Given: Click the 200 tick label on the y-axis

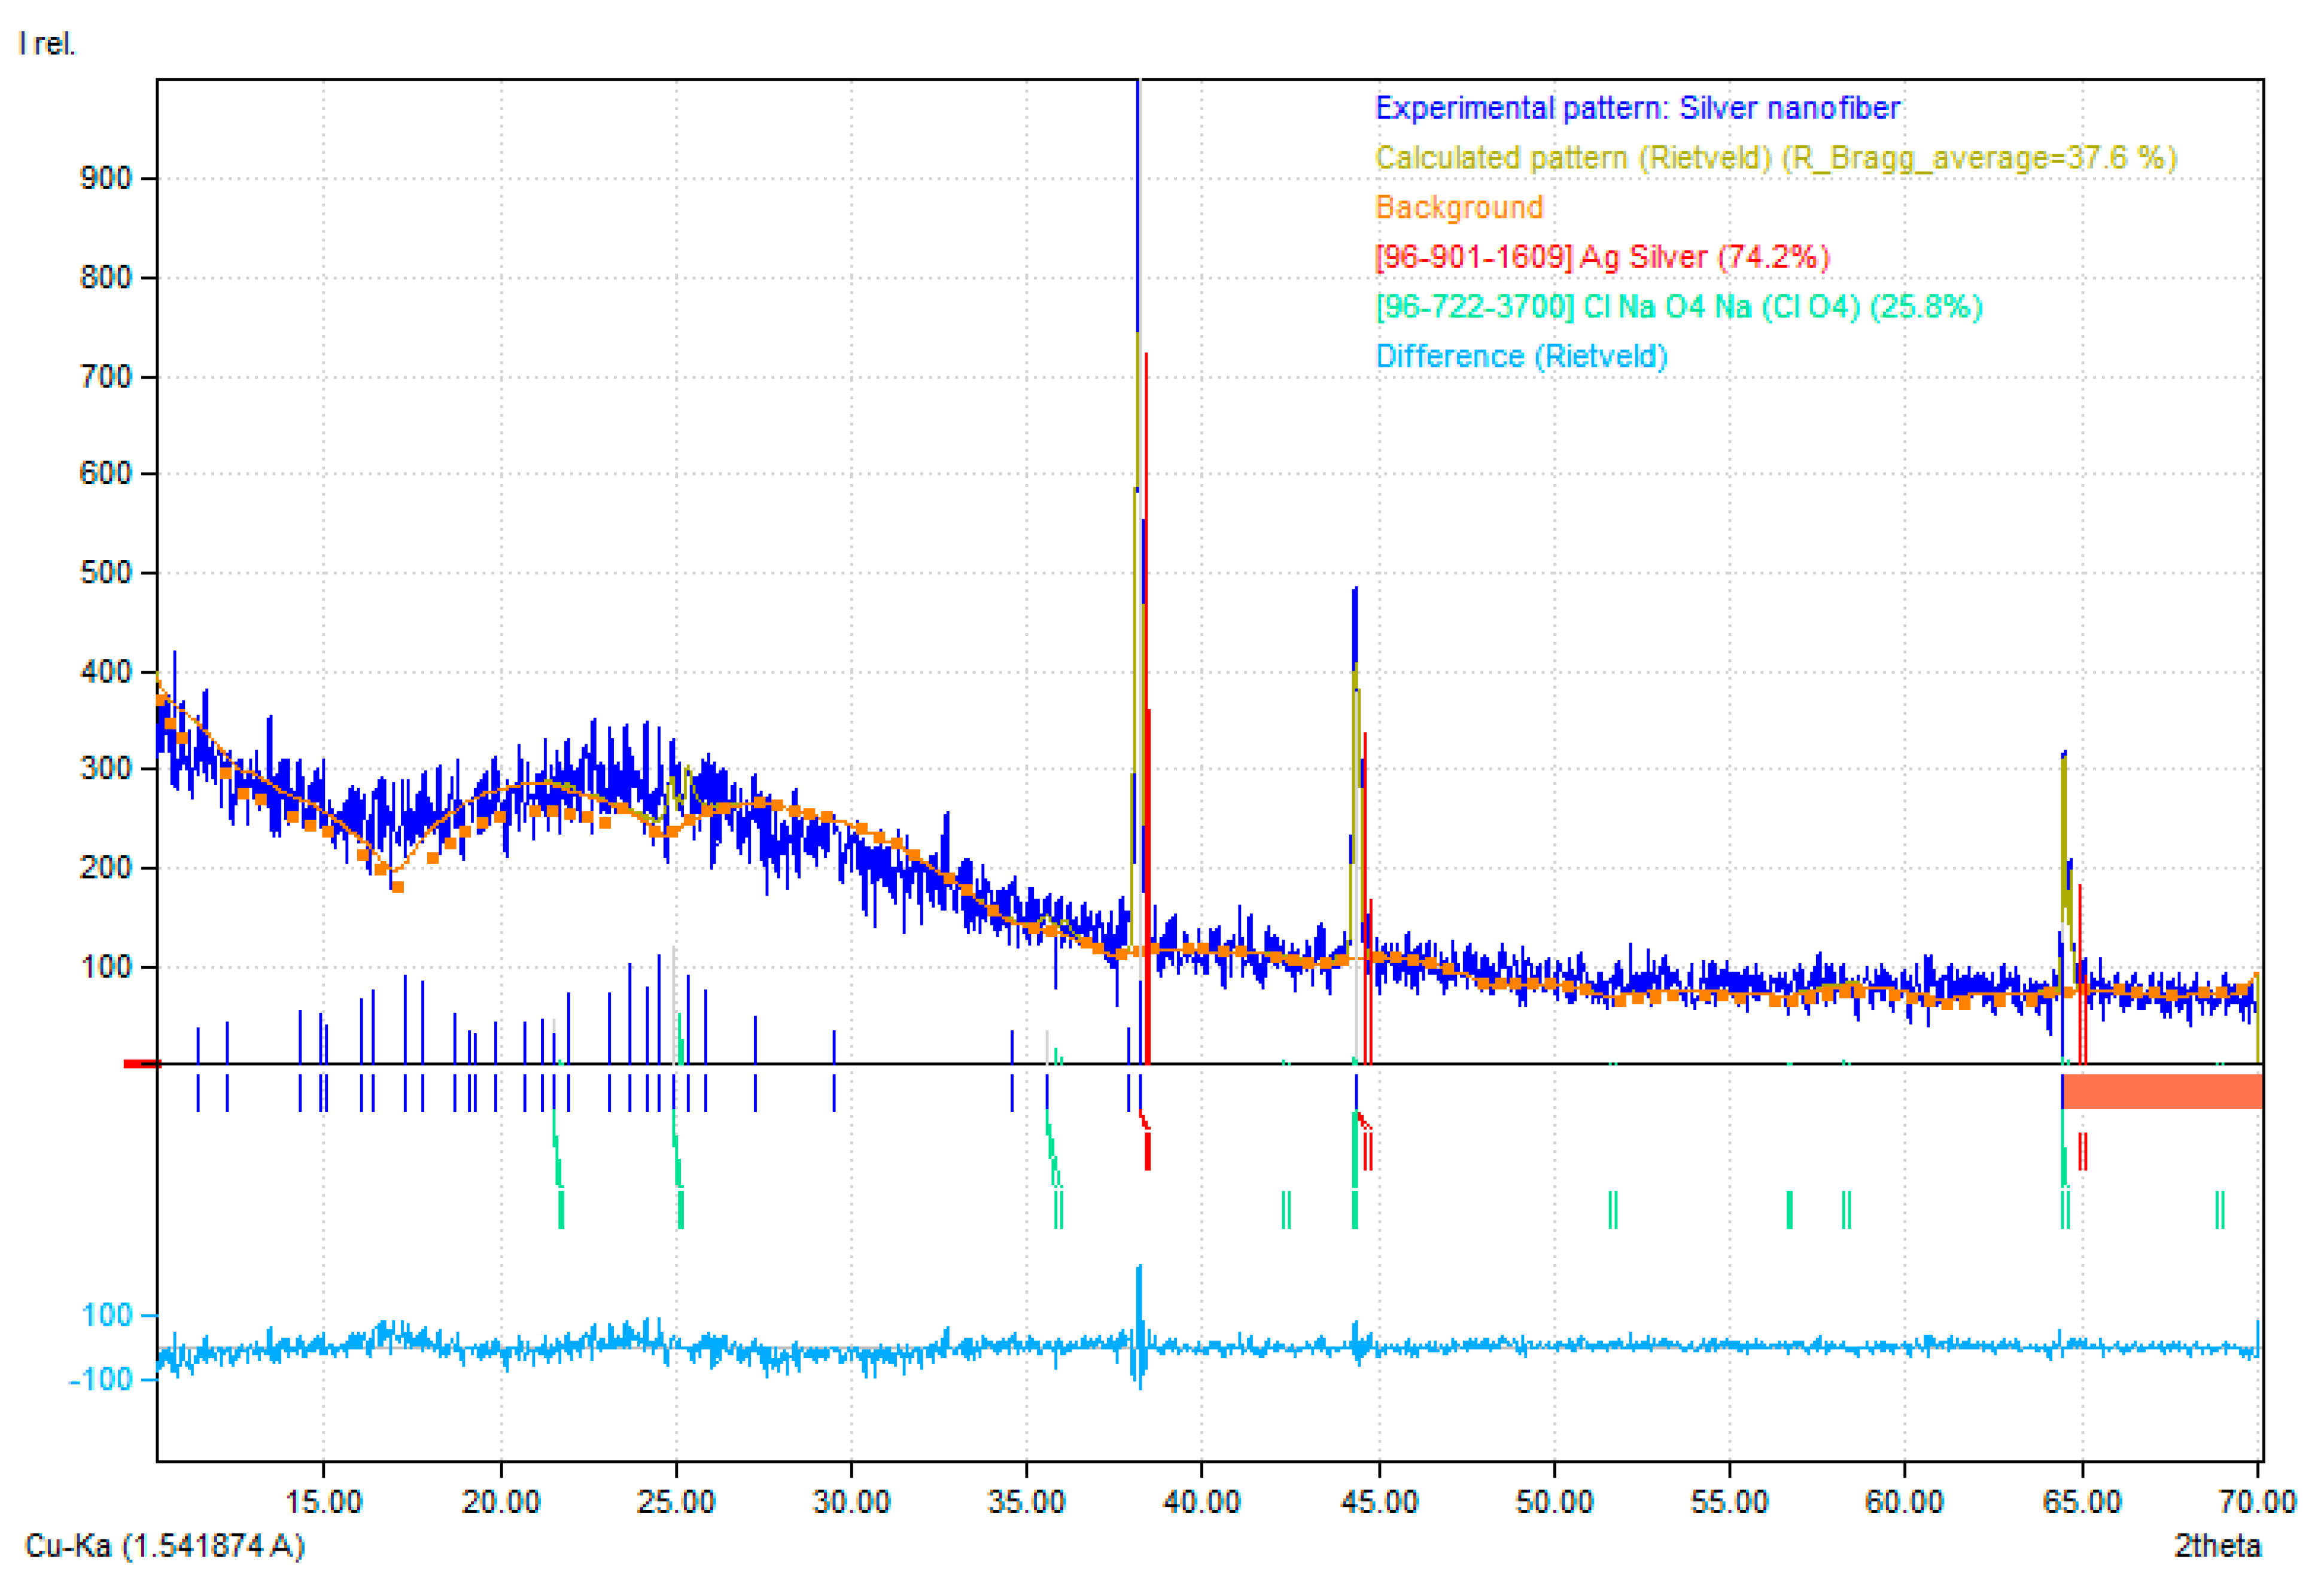Looking at the screenshot, I should tap(105, 868).
